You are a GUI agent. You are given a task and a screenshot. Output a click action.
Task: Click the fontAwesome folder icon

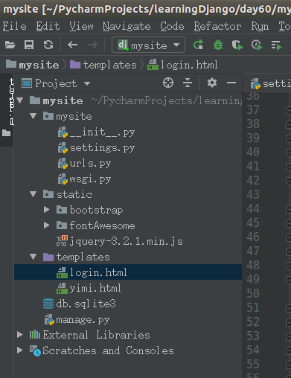click(x=62, y=225)
